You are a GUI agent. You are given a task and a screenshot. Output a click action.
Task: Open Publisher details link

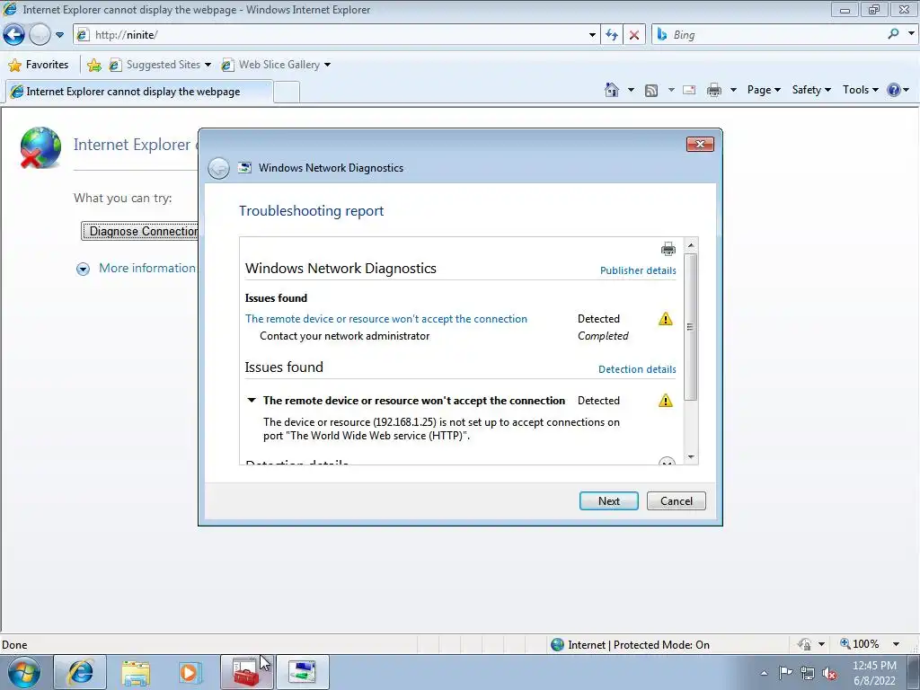tap(638, 270)
